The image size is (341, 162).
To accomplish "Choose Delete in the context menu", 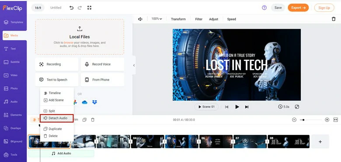I will [51, 136].
